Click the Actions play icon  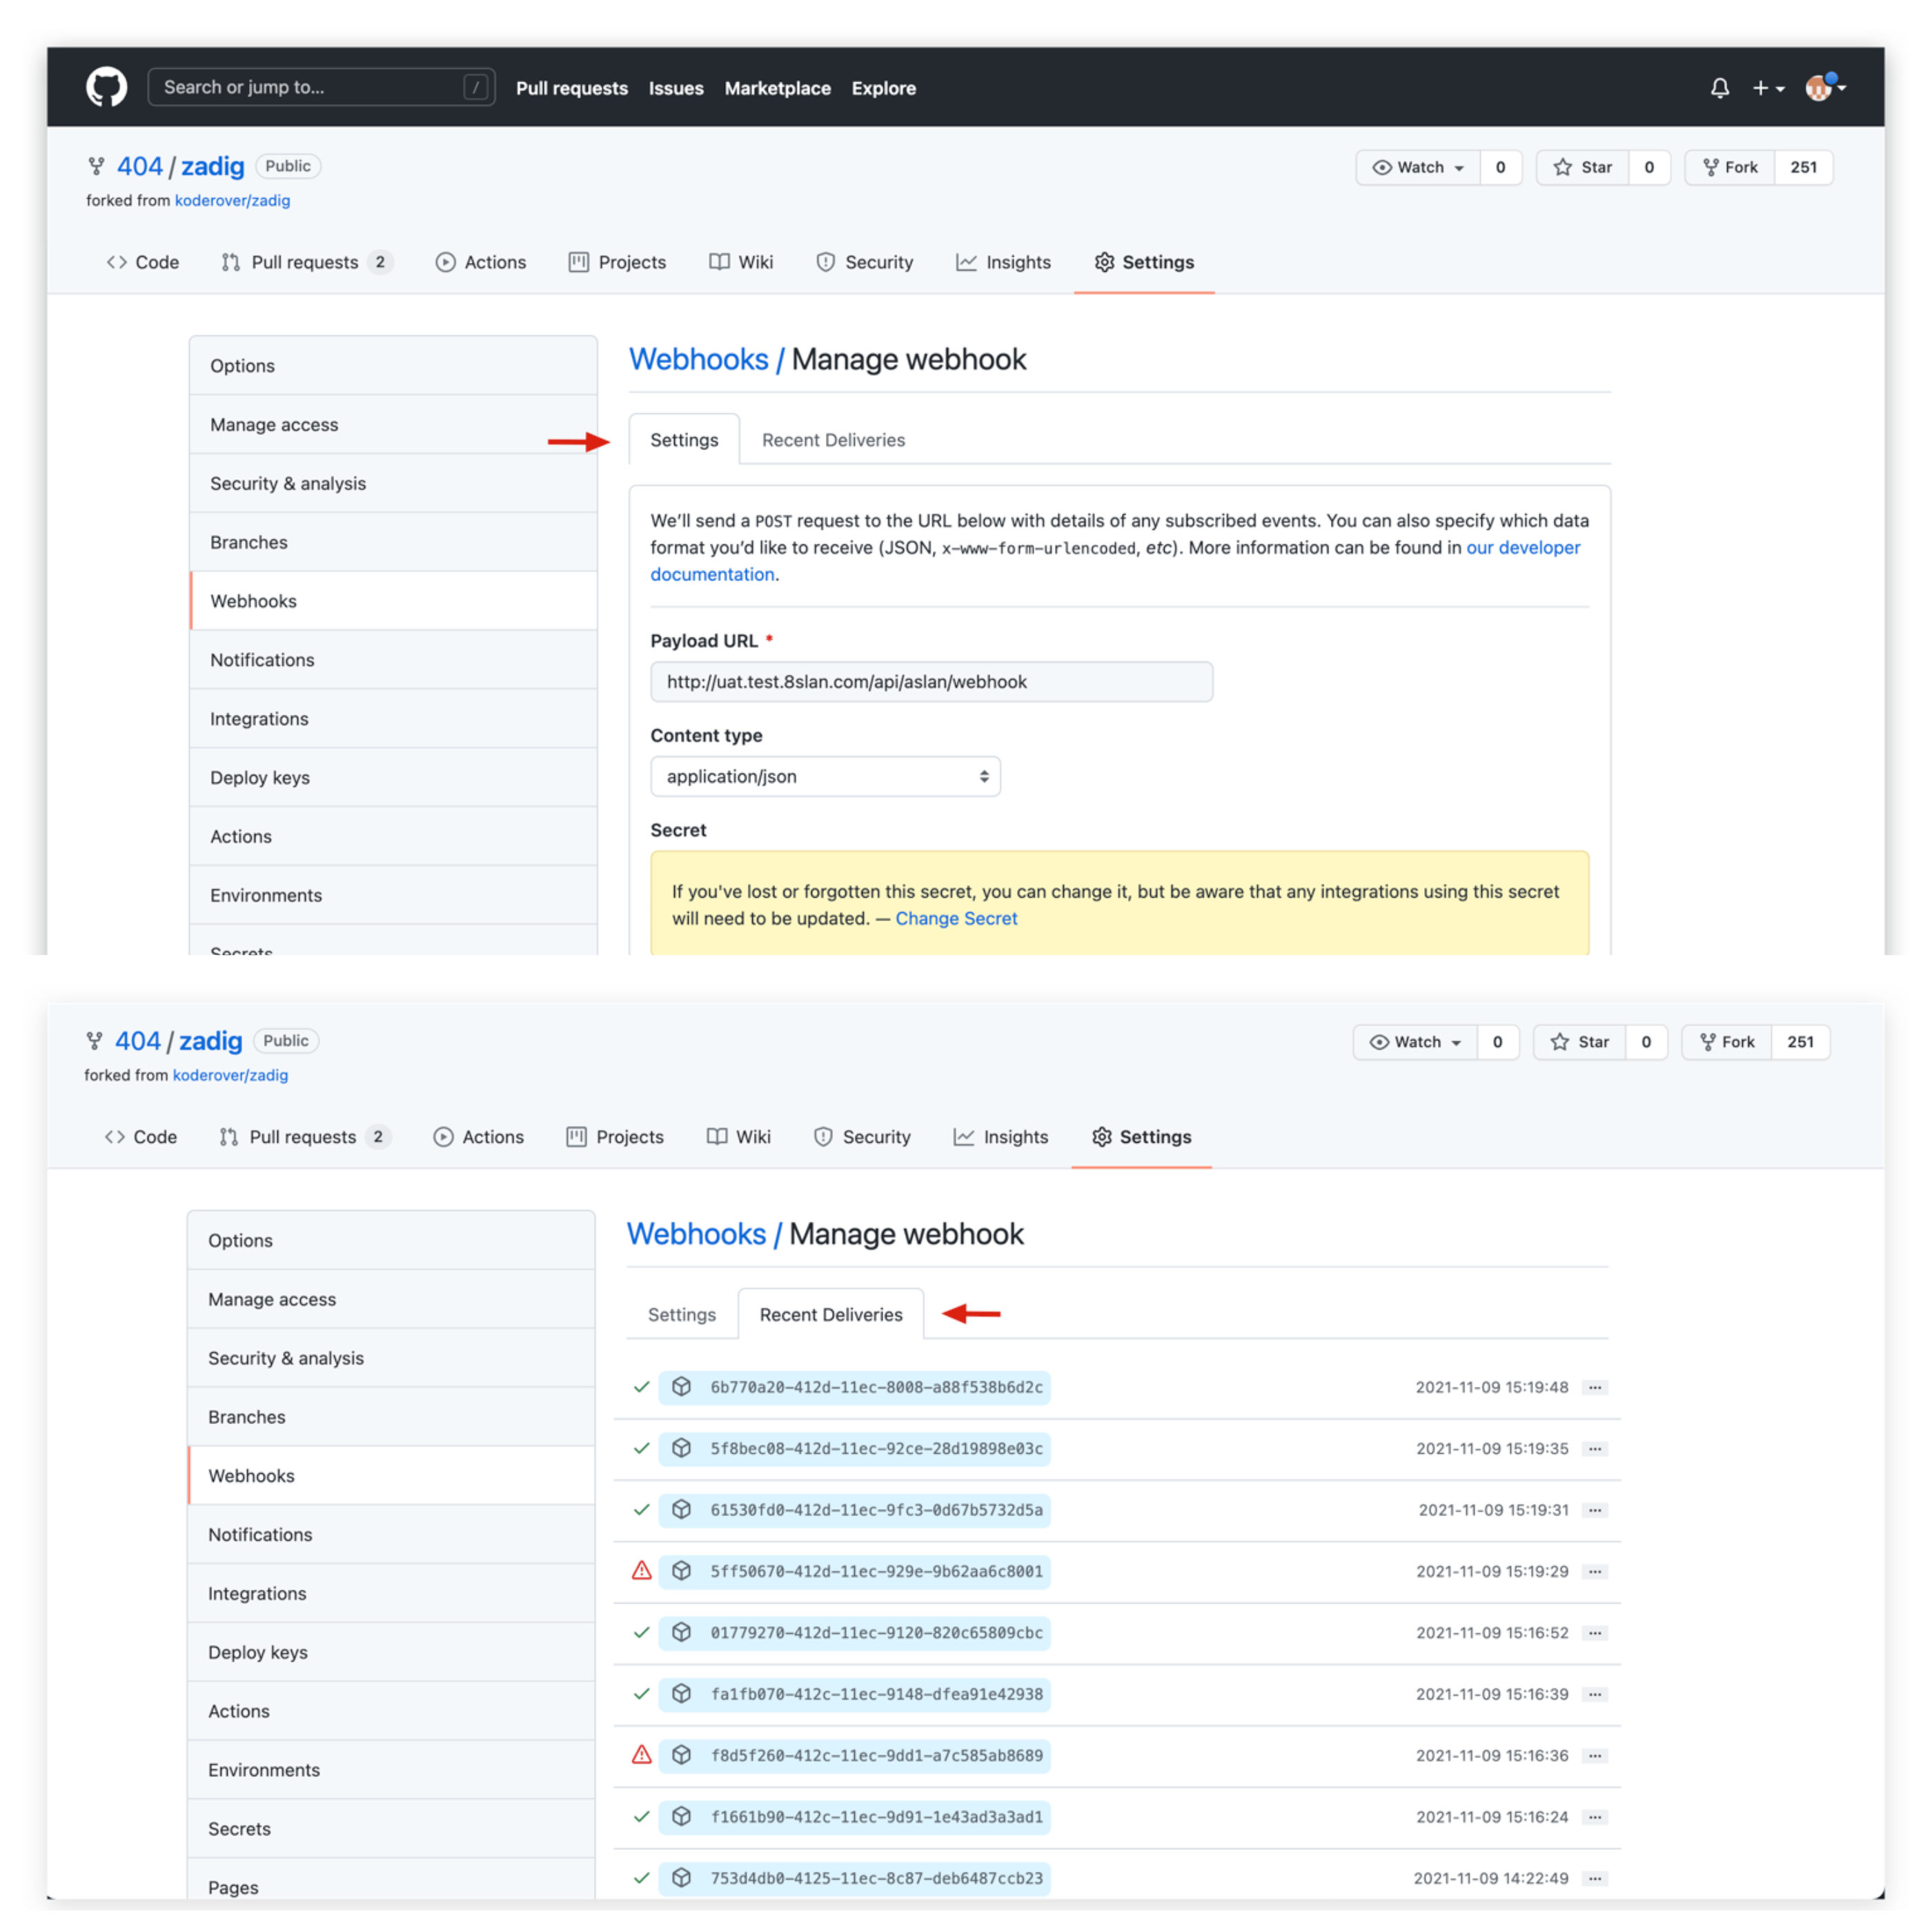click(x=446, y=262)
